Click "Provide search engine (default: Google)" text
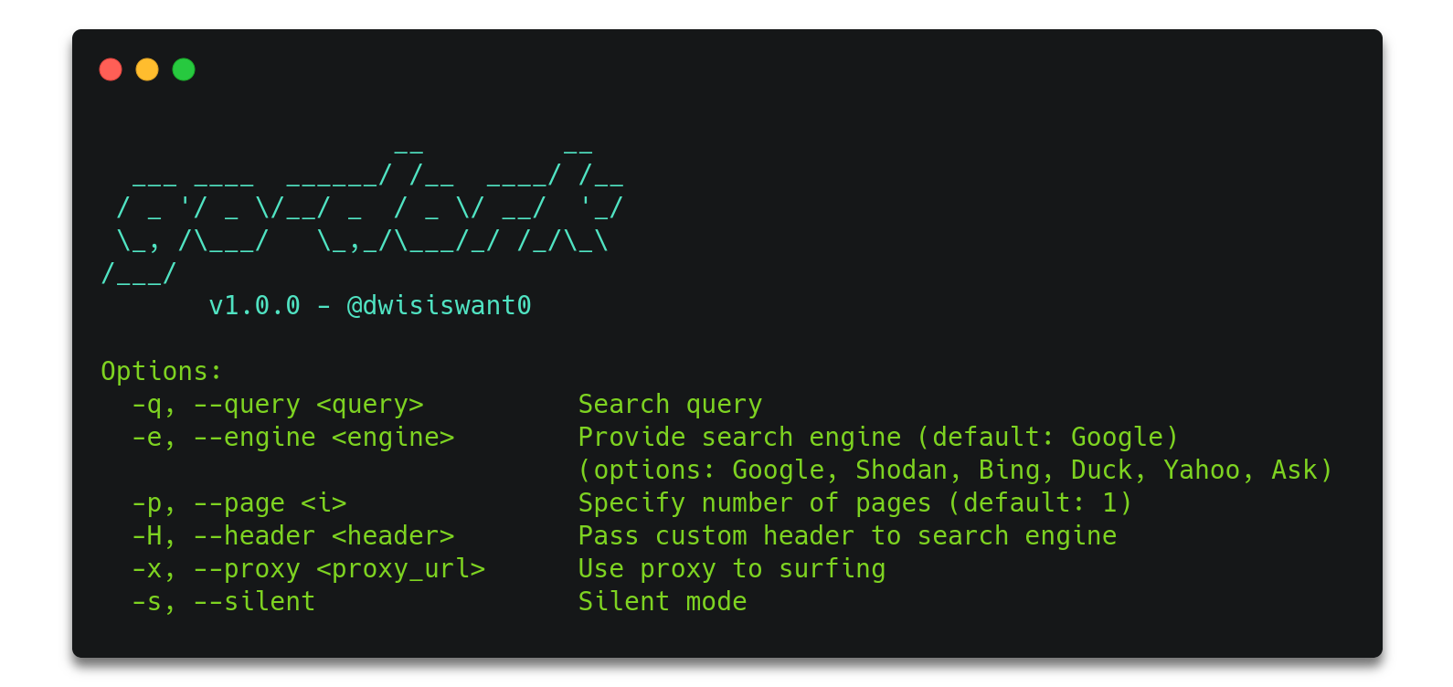 pyautogui.click(x=878, y=437)
